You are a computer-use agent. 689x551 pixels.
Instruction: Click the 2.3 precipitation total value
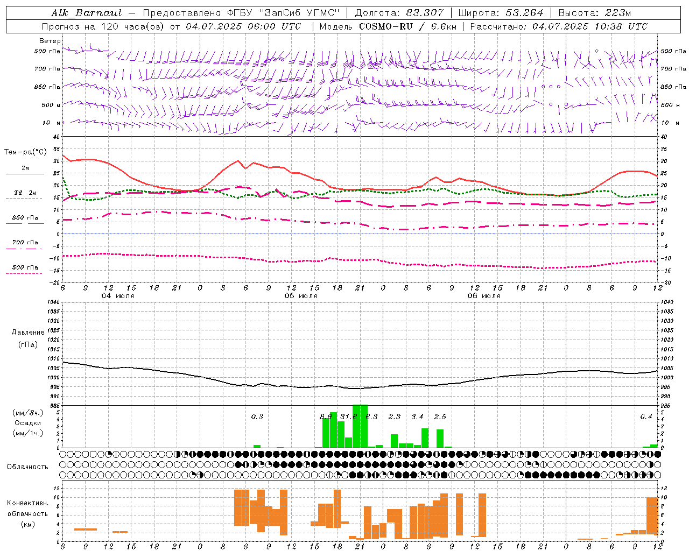pyautogui.click(x=395, y=416)
